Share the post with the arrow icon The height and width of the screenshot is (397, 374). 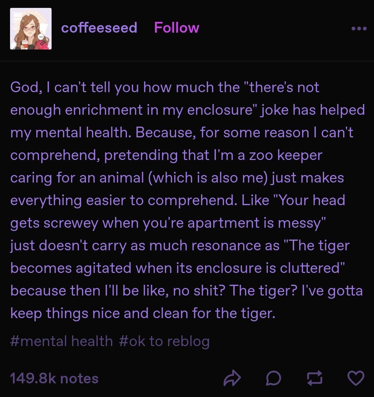click(232, 378)
